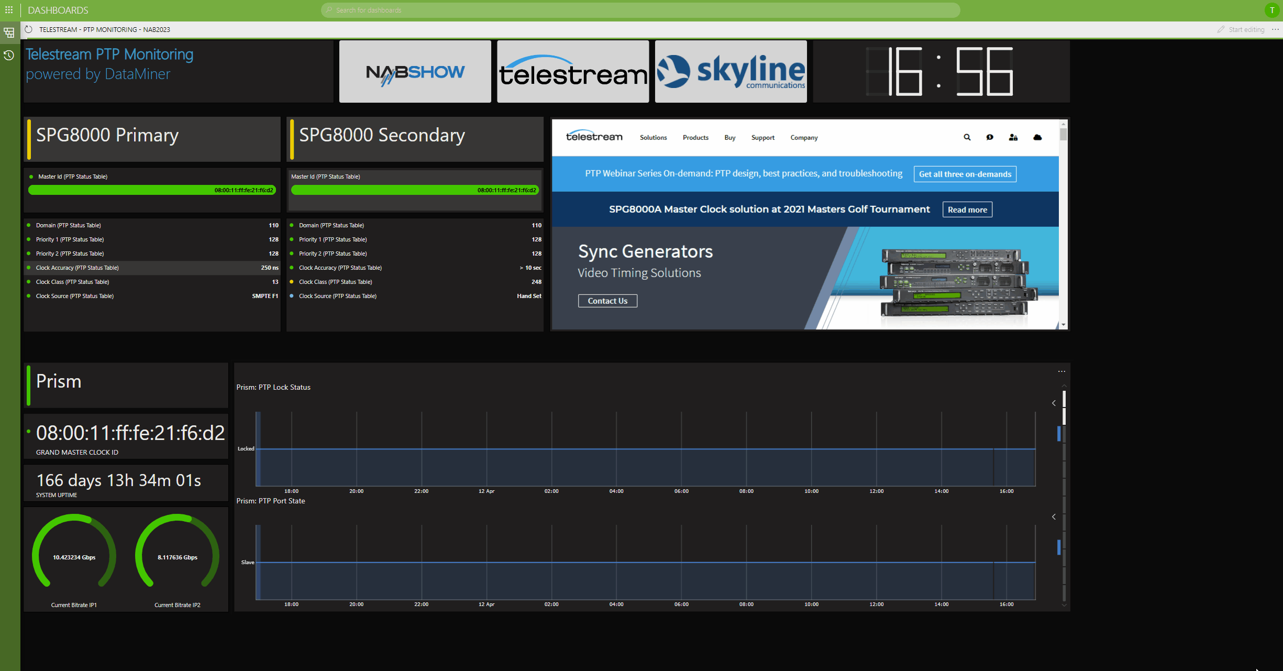Click the Telestream logo in embedded webpage
The height and width of the screenshot is (671, 1283).
pyautogui.click(x=594, y=136)
